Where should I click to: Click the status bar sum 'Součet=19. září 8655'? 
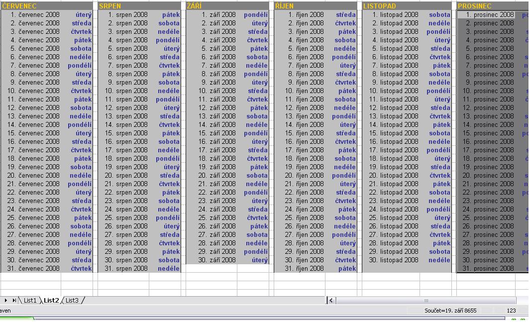pos(450,311)
